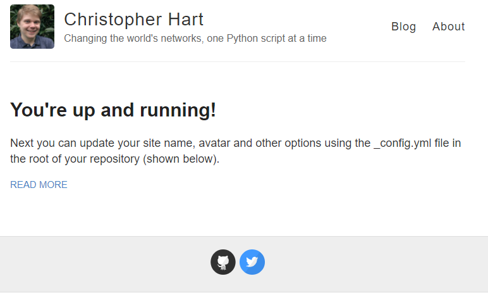Click the READ MORE link
This screenshot has height=307, width=488.
point(39,185)
